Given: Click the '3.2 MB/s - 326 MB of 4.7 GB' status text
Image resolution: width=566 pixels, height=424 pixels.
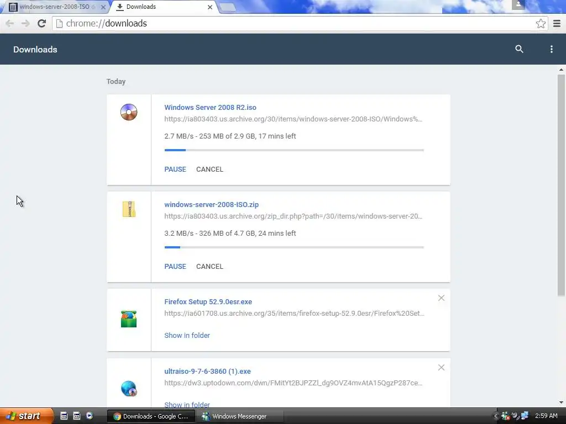Looking at the screenshot, I should click(230, 234).
